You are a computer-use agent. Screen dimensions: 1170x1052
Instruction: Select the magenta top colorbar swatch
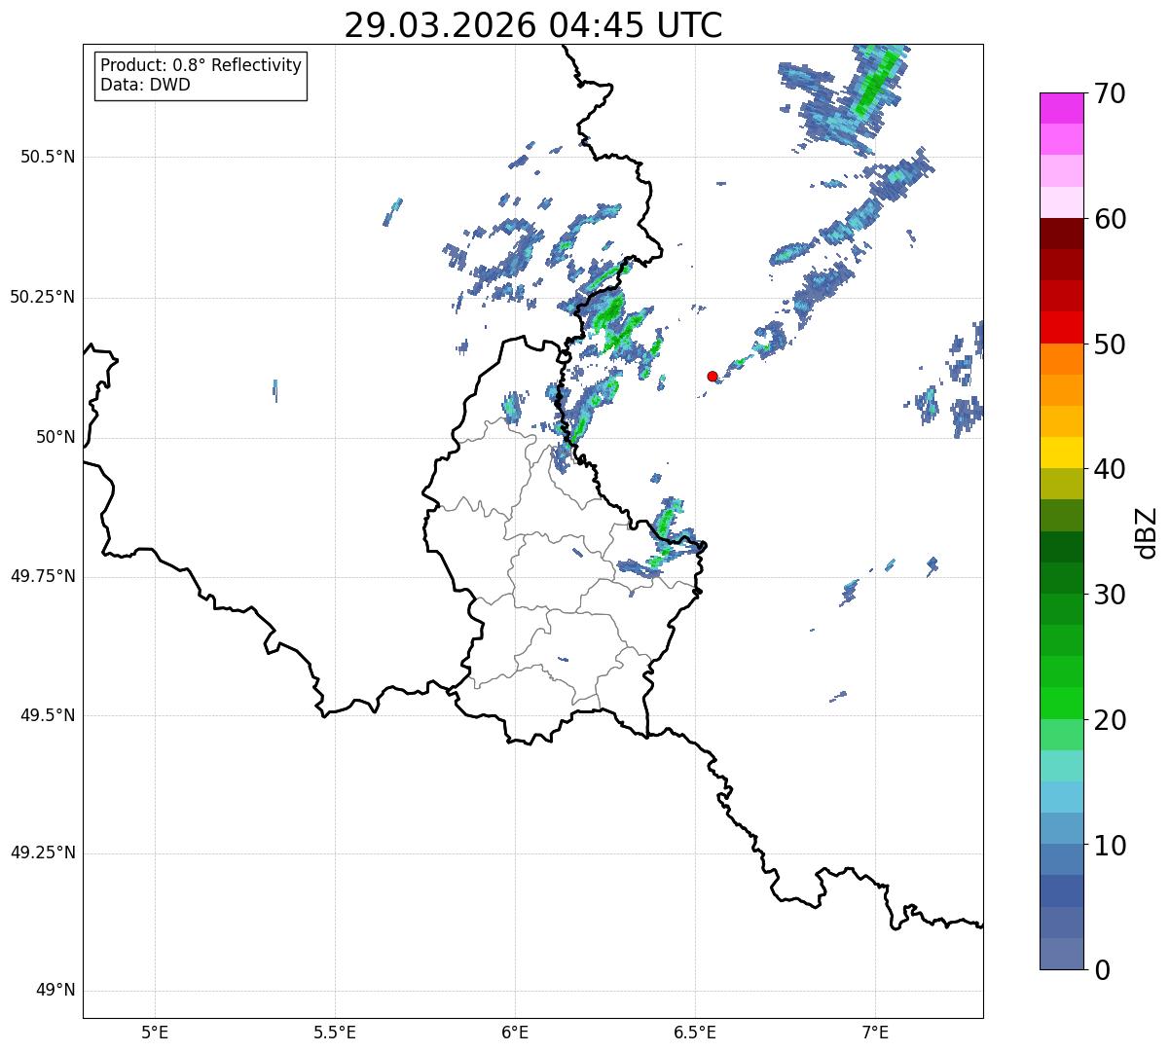pyautogui.click(x=1061, y=108)
